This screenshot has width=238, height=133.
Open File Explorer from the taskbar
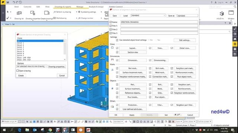coord(27,130)
